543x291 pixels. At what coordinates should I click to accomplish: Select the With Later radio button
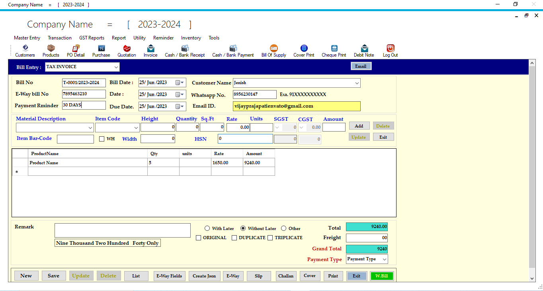(x=207, y=228)
